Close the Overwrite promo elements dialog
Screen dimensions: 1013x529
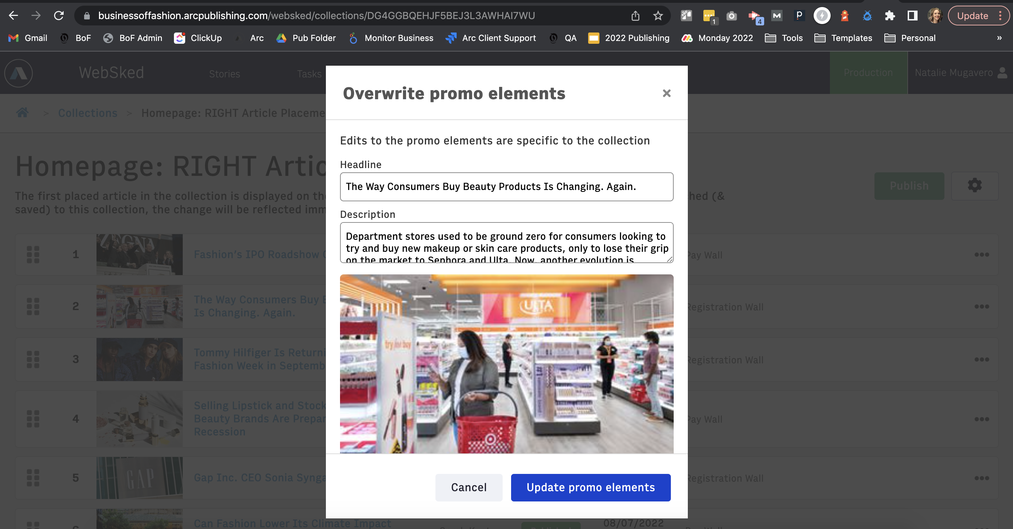coord(666,94)
